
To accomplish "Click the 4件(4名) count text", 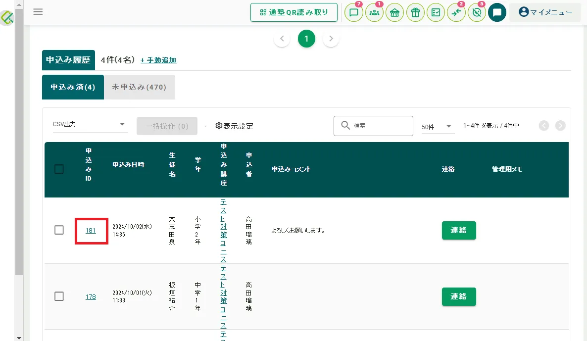I will point(118,60).
